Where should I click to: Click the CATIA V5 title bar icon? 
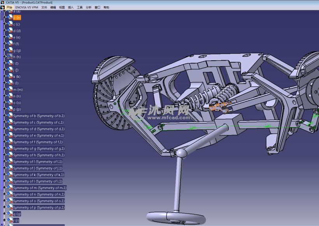click(x=2, y=2)
